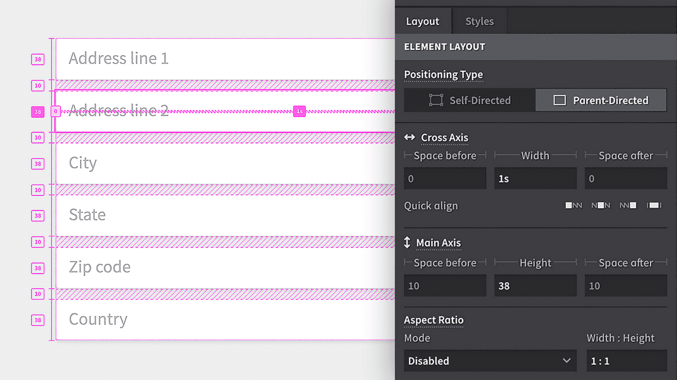Enable Parent-Directed positioning
The height and width of the screenshot is (380, 677).
click(601, 100)
